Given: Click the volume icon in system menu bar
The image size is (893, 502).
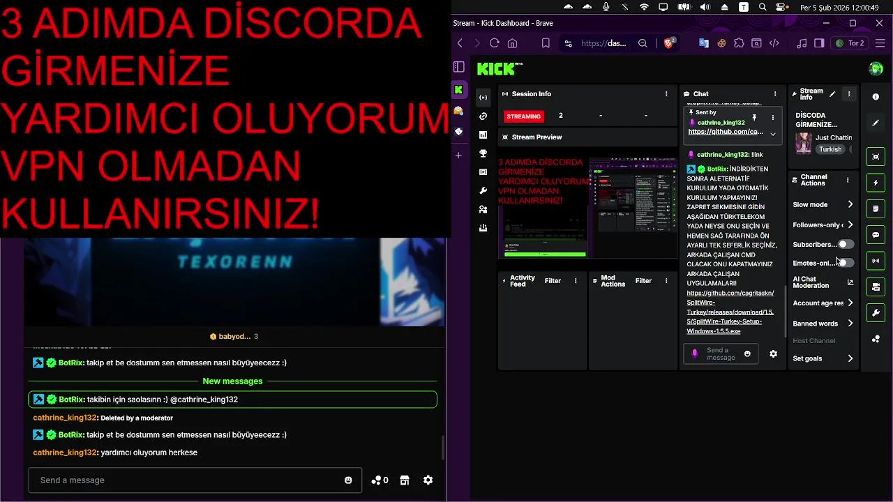Looking at the screenshot, I should (x=705, y=7).
